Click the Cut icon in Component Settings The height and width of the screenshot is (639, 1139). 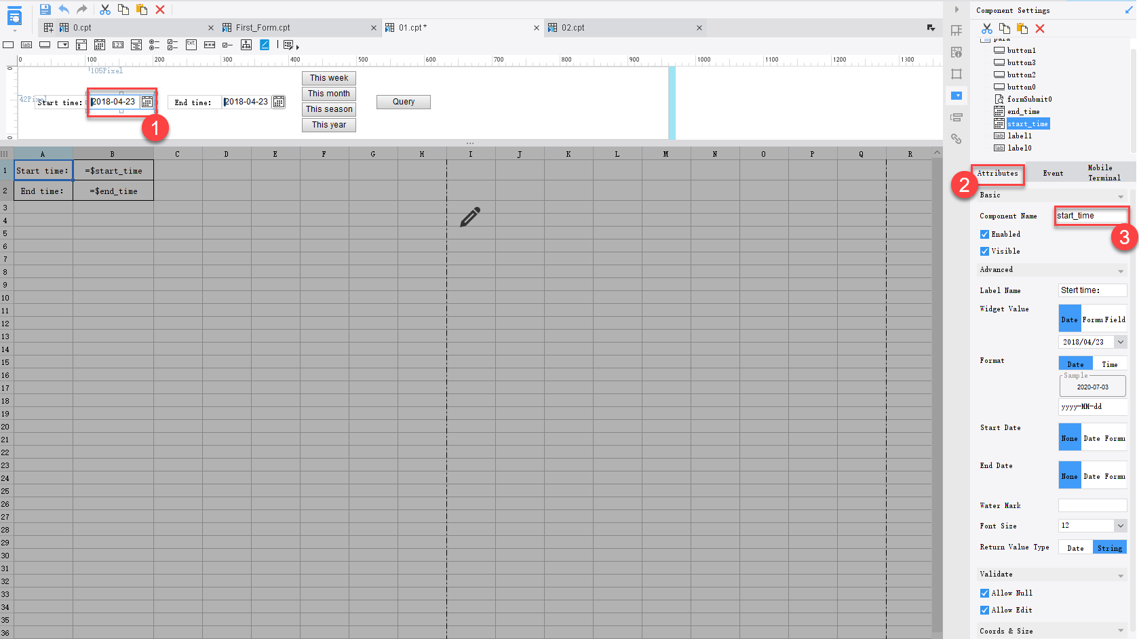pyautogui.click(x=987, y=28)
